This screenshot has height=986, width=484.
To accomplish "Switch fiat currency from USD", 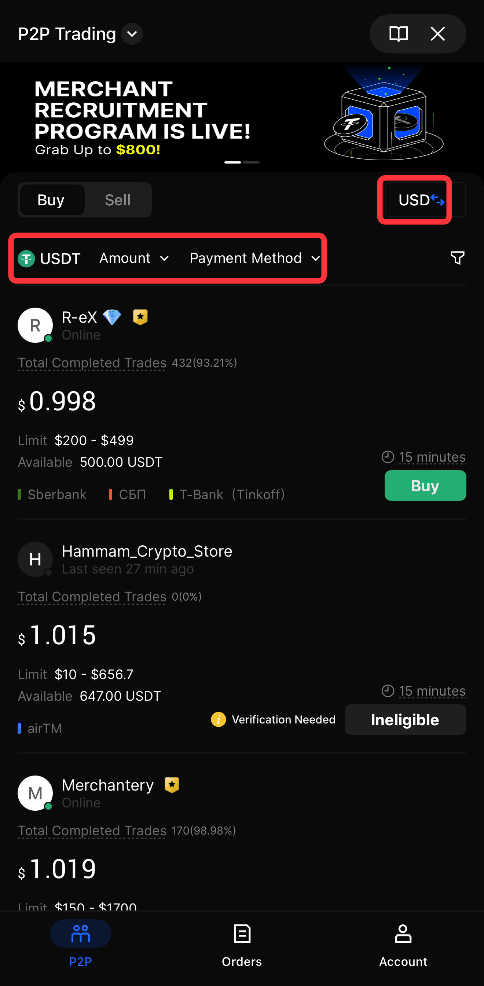I will click(x=421, y=200).
